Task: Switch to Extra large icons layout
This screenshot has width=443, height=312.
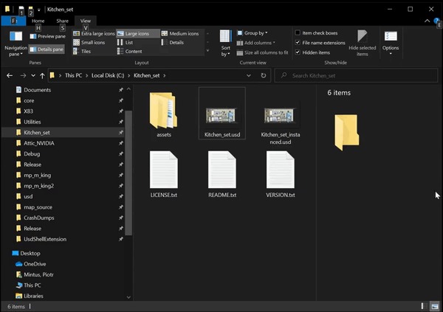Action: tap(94, 34)
